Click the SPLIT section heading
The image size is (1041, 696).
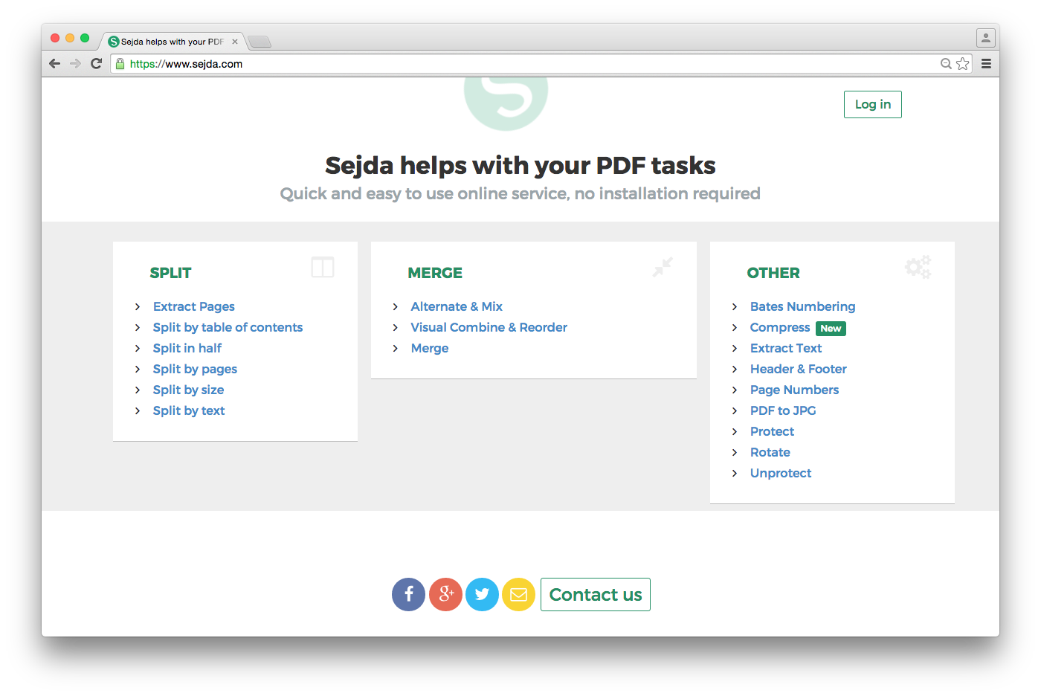pyautogui.click(x=170, y=273)
